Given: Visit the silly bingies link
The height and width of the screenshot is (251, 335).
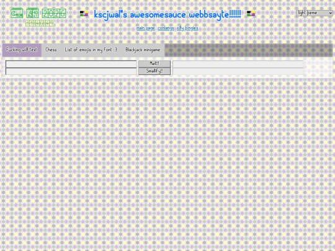Looking at the screenshot, I should [187, 28].
